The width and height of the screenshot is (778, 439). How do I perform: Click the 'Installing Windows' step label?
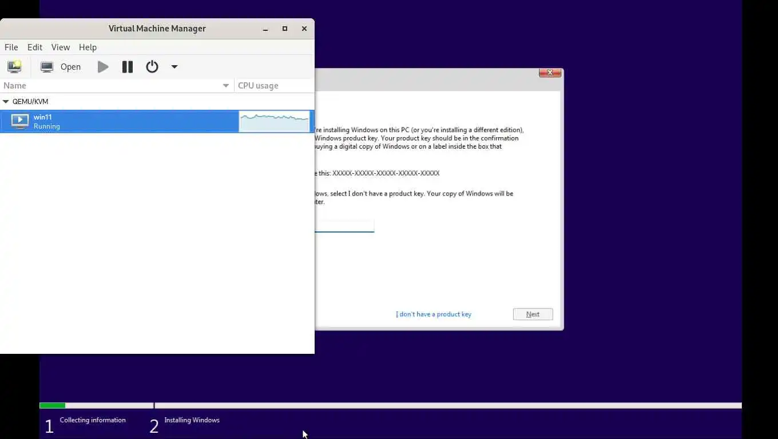click(192, 420)
